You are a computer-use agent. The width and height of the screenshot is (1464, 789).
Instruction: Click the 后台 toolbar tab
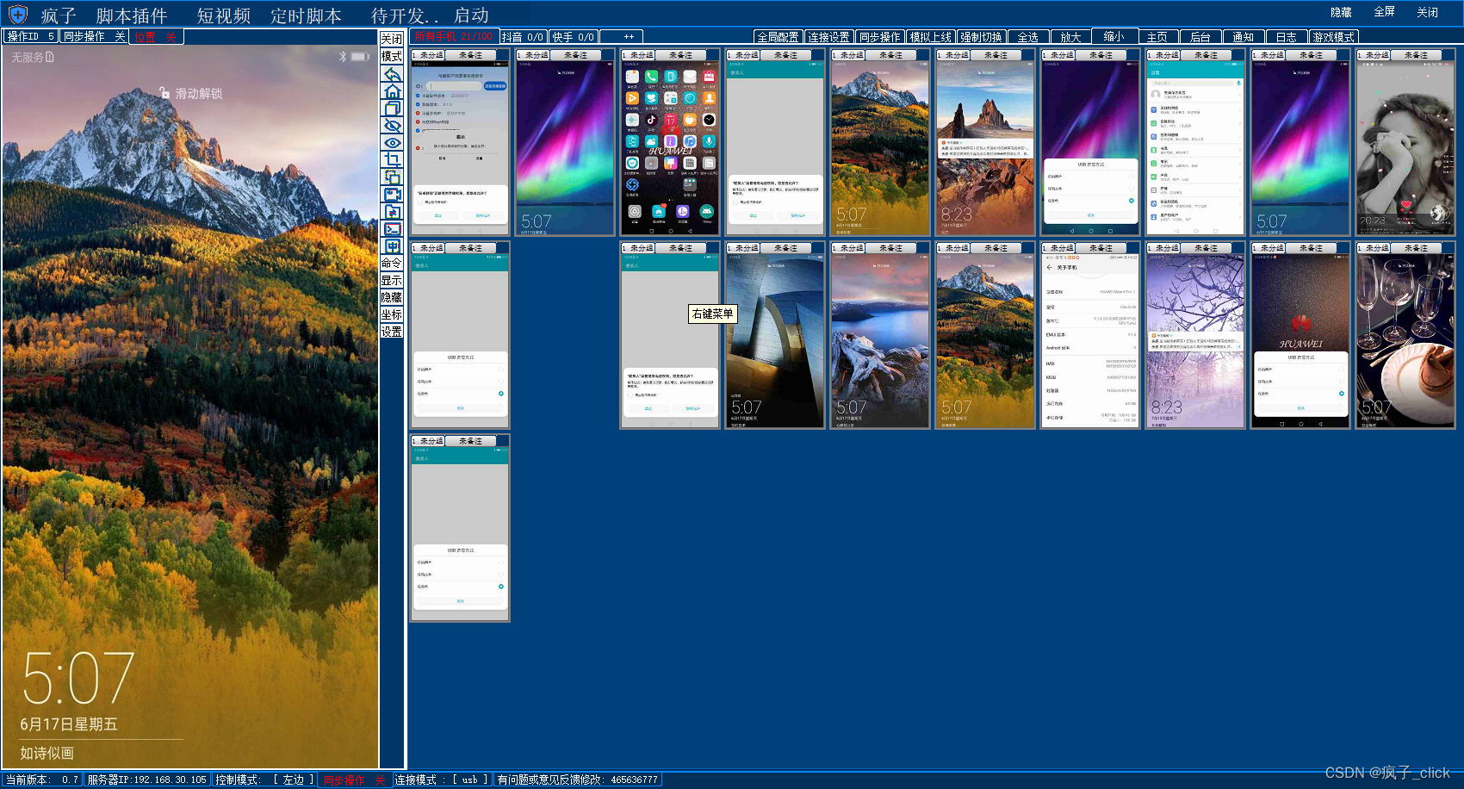click(x=1200, y=37)
